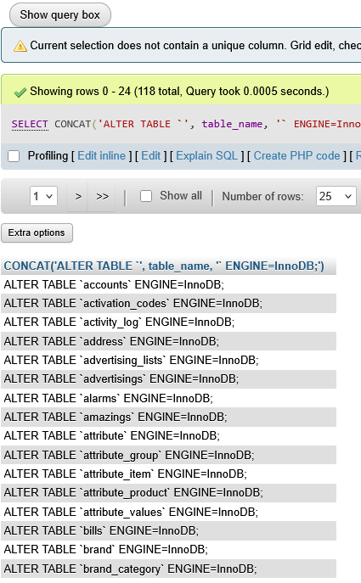The width and height of the screenshot is (361, 583).
Task: Select the attribute ALTER TABLE row
Action: click(x=168, y=436)
